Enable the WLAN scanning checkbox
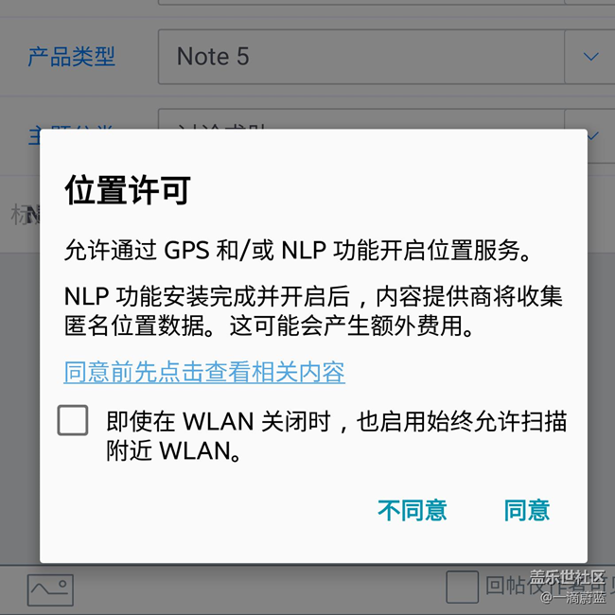 73,420
